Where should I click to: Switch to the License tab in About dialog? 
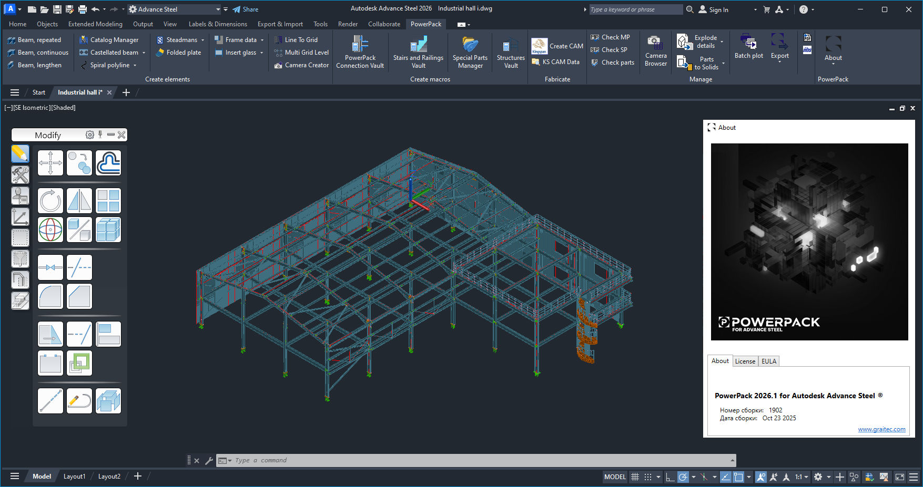coord(745,361)
